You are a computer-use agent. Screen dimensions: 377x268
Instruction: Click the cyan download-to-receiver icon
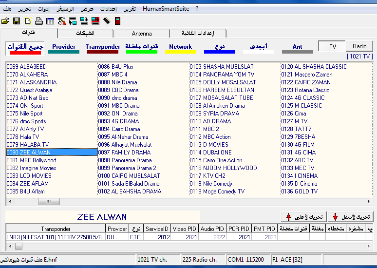(84, 21)
